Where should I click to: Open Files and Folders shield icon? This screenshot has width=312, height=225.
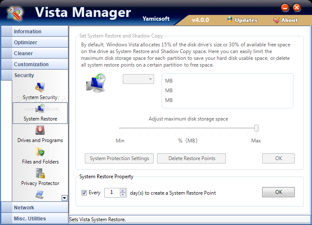[x=40, y=152]
